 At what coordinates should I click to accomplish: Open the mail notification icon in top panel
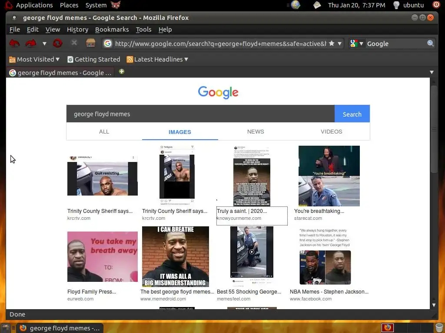317,5
